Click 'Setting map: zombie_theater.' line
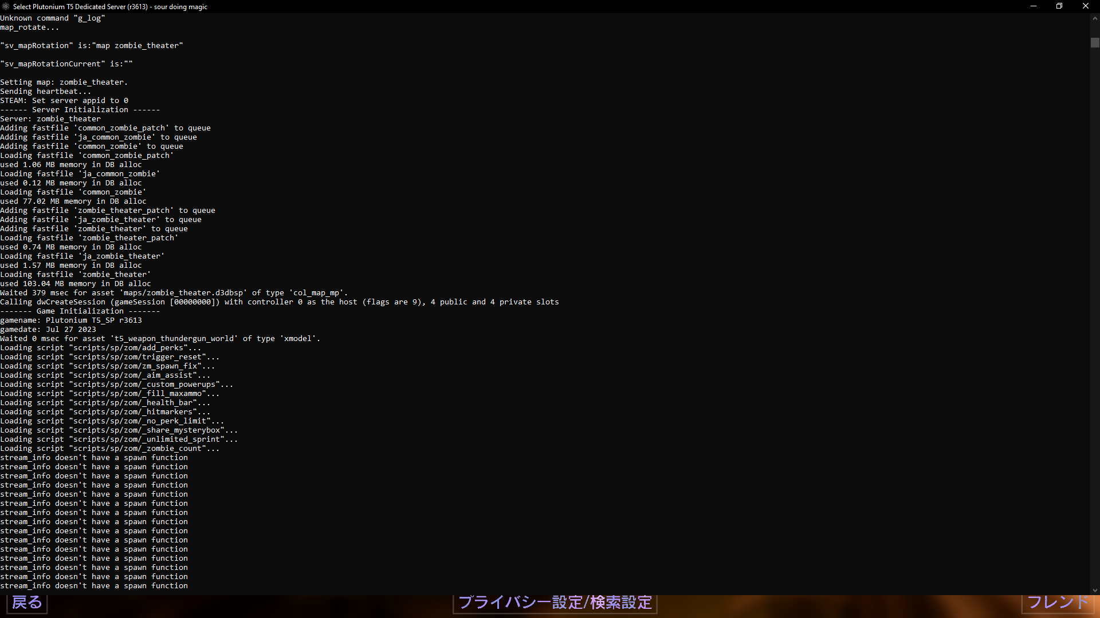This screenshot has height=618, width=1100. pos(64,82)
